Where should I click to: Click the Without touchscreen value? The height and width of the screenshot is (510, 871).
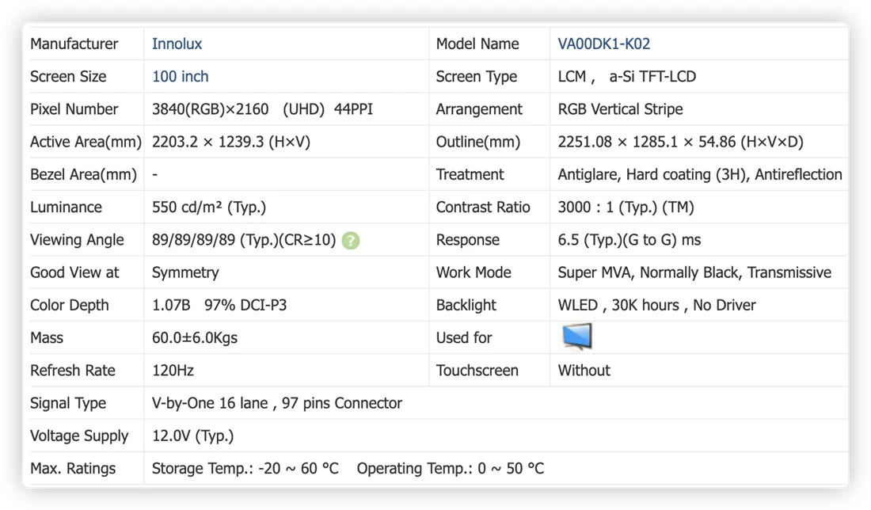584,371
